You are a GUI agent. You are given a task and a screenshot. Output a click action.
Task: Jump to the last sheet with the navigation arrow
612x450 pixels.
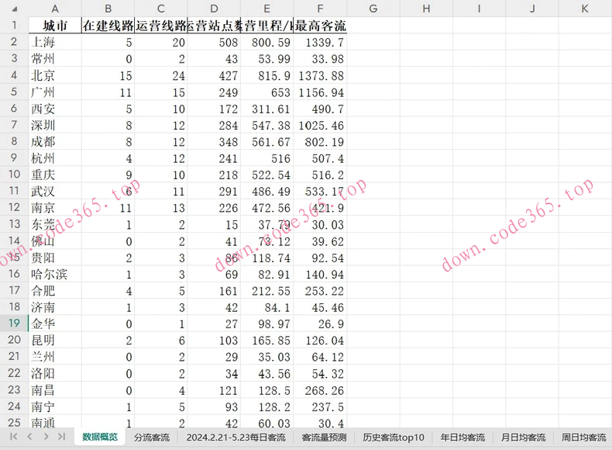[x=62, y=436]
